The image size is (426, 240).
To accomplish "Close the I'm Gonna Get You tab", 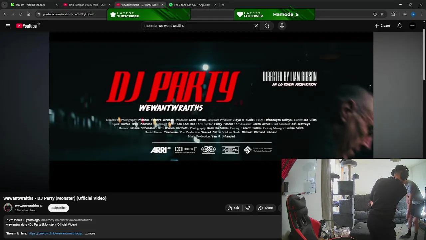I will click(215, 5).
